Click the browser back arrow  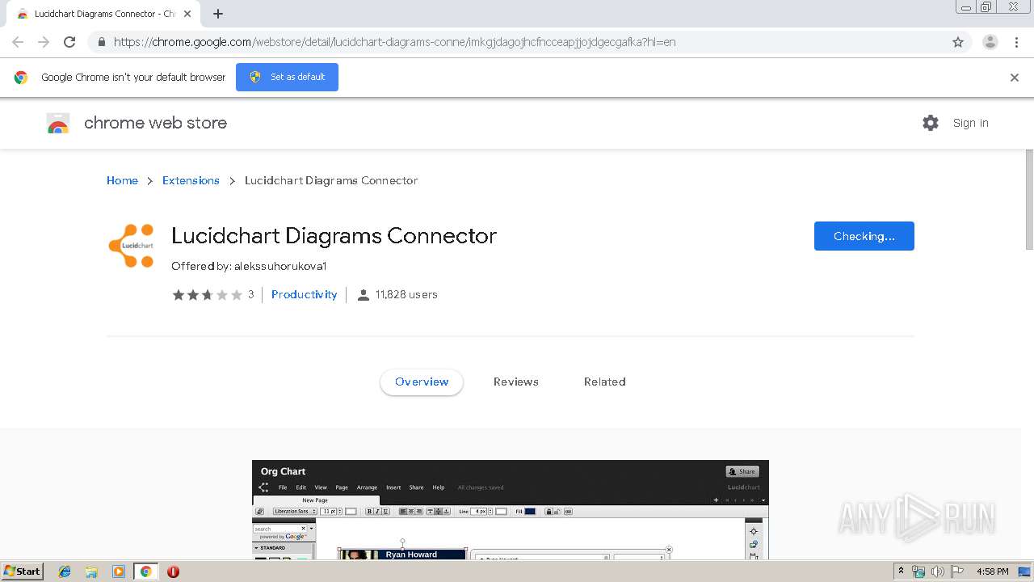click(18, 42)
